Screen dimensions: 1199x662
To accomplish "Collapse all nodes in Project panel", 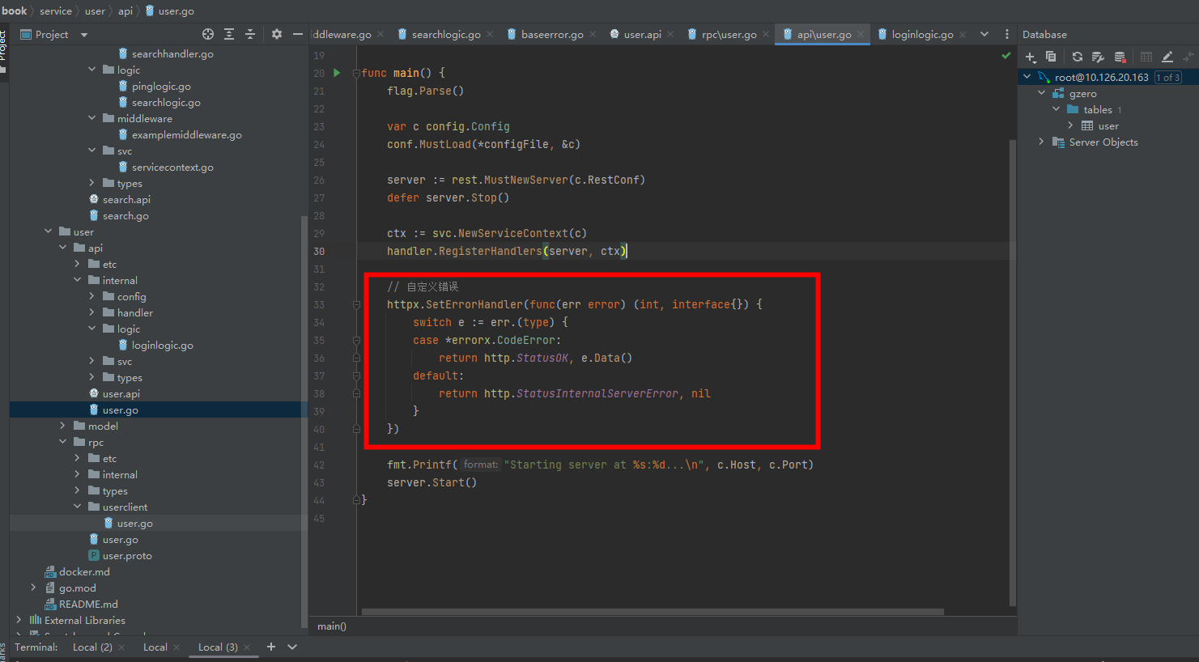I will pos(250,34).
